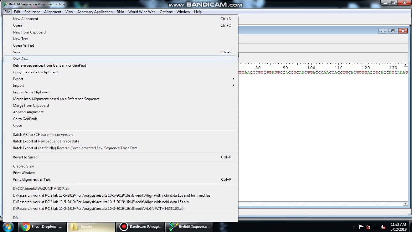Choose New Text entry

(x=120, y=39)
